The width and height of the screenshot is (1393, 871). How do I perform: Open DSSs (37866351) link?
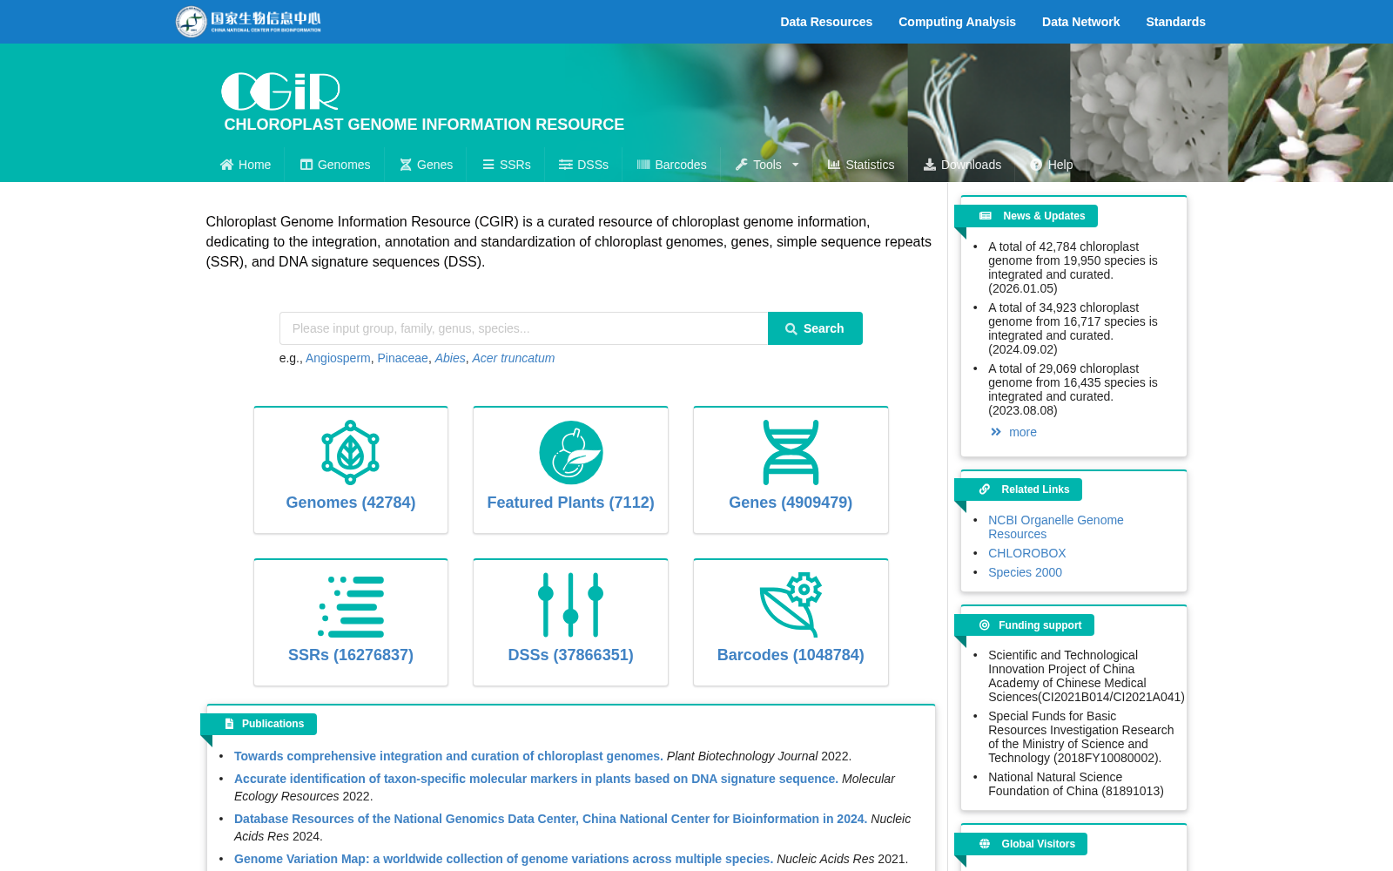pos(570,655)
